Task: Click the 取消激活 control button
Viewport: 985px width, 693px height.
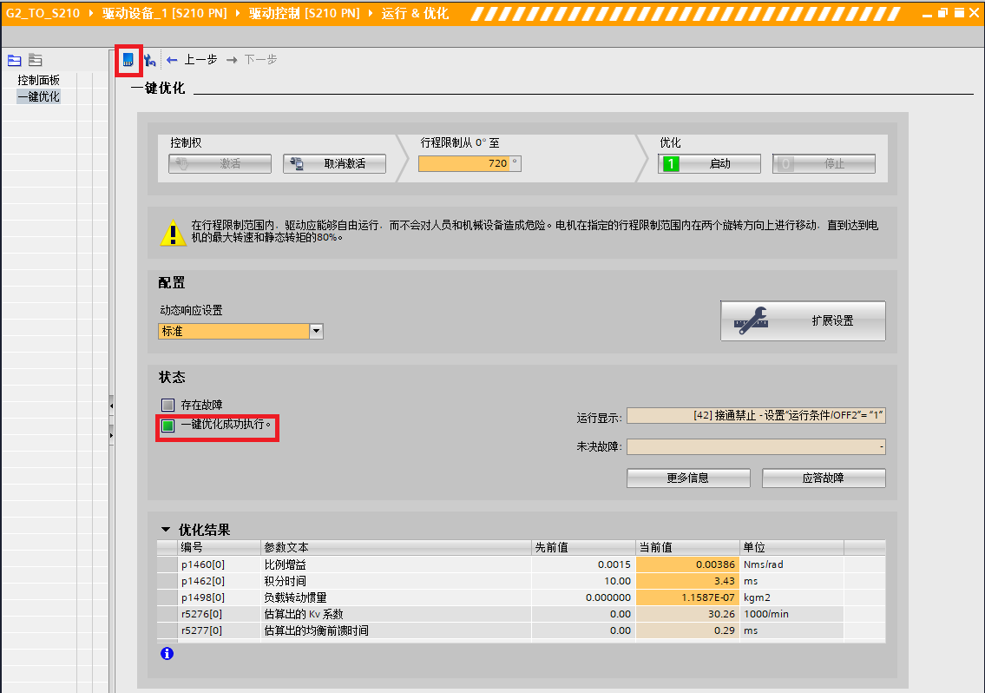Action: 334,163
